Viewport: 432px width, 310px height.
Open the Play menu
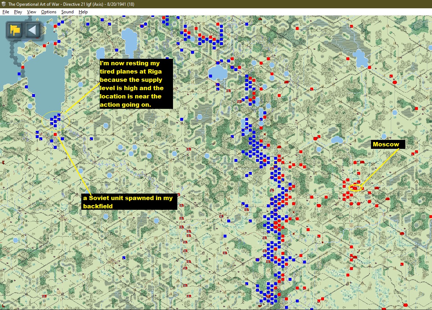tap(18, 12)
